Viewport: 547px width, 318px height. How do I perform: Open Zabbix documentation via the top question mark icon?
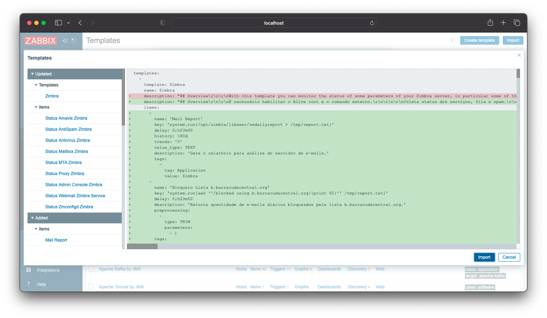(x=451, y=40)
